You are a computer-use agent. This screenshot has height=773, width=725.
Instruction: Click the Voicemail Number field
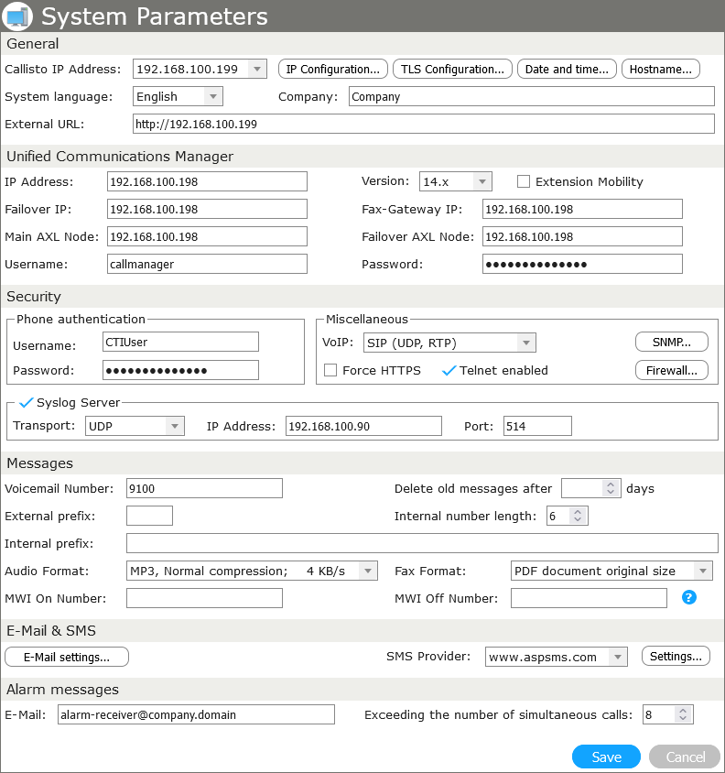(204, 488)
